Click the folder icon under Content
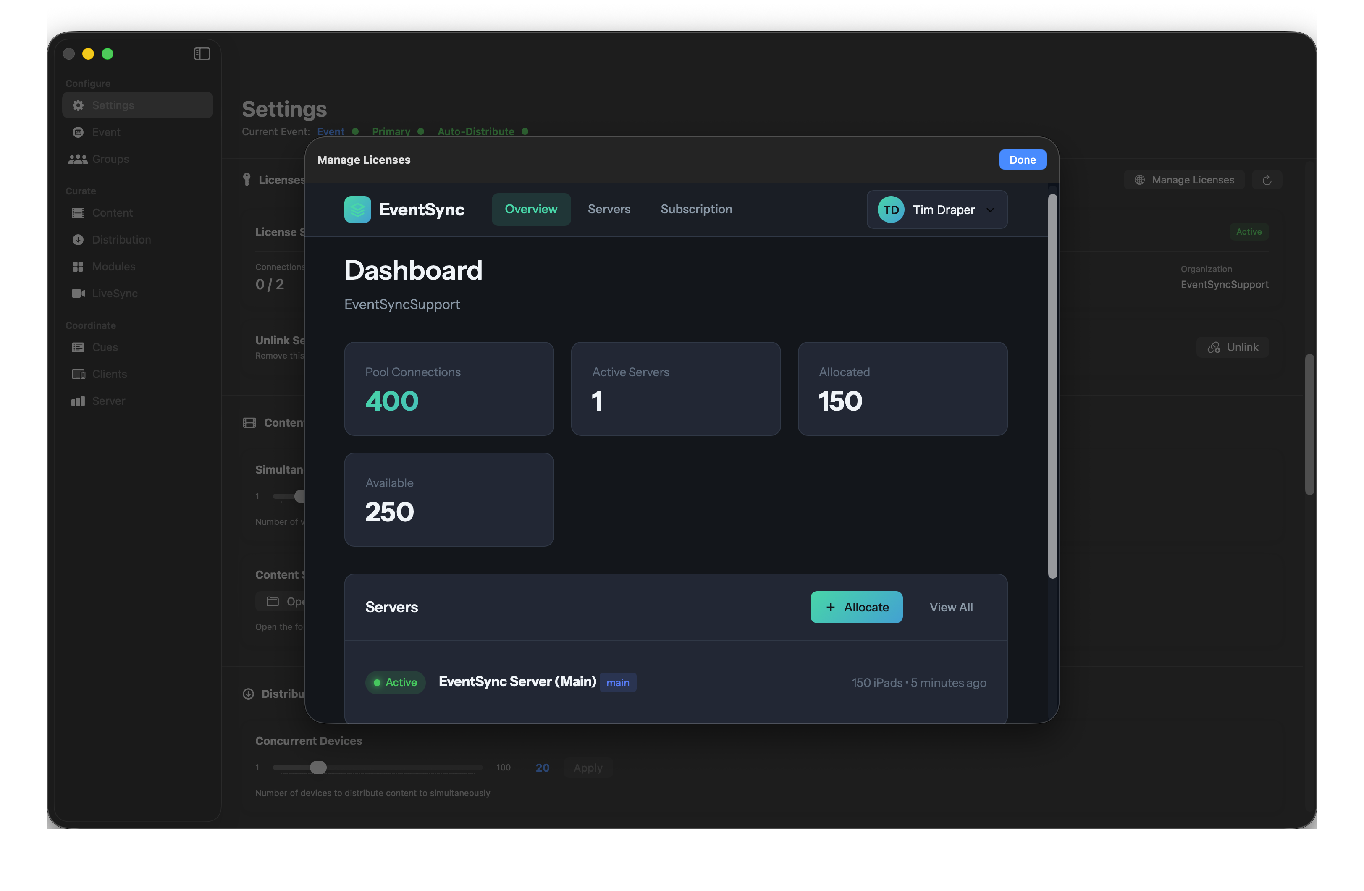This screenshot has height=891, width=1364. click(273, 602)
